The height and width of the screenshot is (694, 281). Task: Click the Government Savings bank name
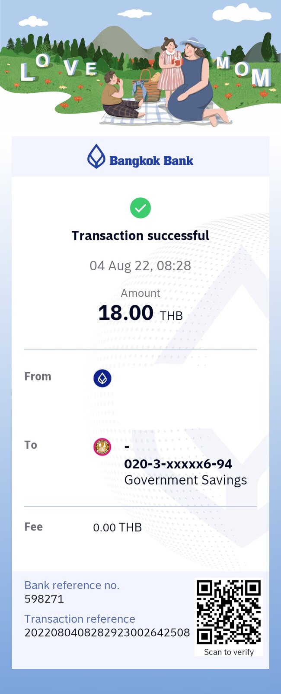point(185,480)
